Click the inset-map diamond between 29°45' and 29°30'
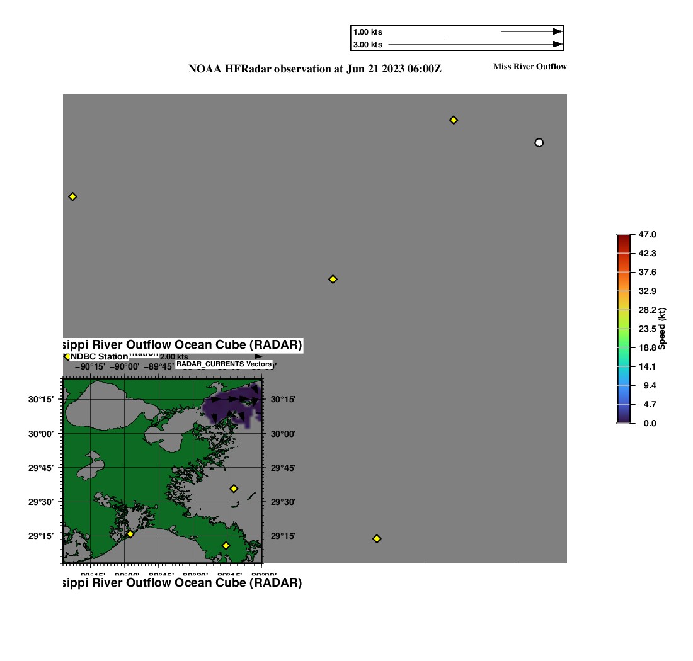Image resolution: width=693 pixels, height=661 pixels. coord(234,489)
